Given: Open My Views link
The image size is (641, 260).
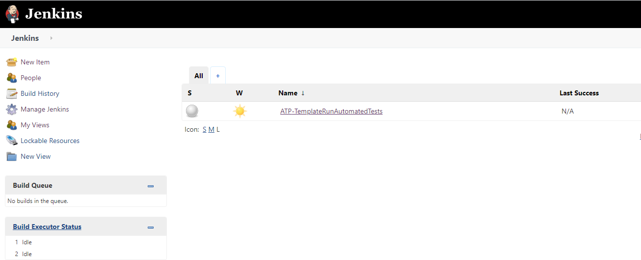Looking at the screenshot, I should click(x=35, y=125).
